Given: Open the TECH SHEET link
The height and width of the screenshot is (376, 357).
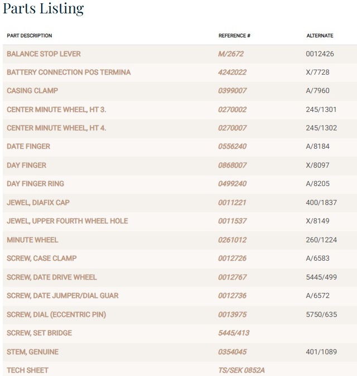Looking at the screenshot, I should point(27,370).
